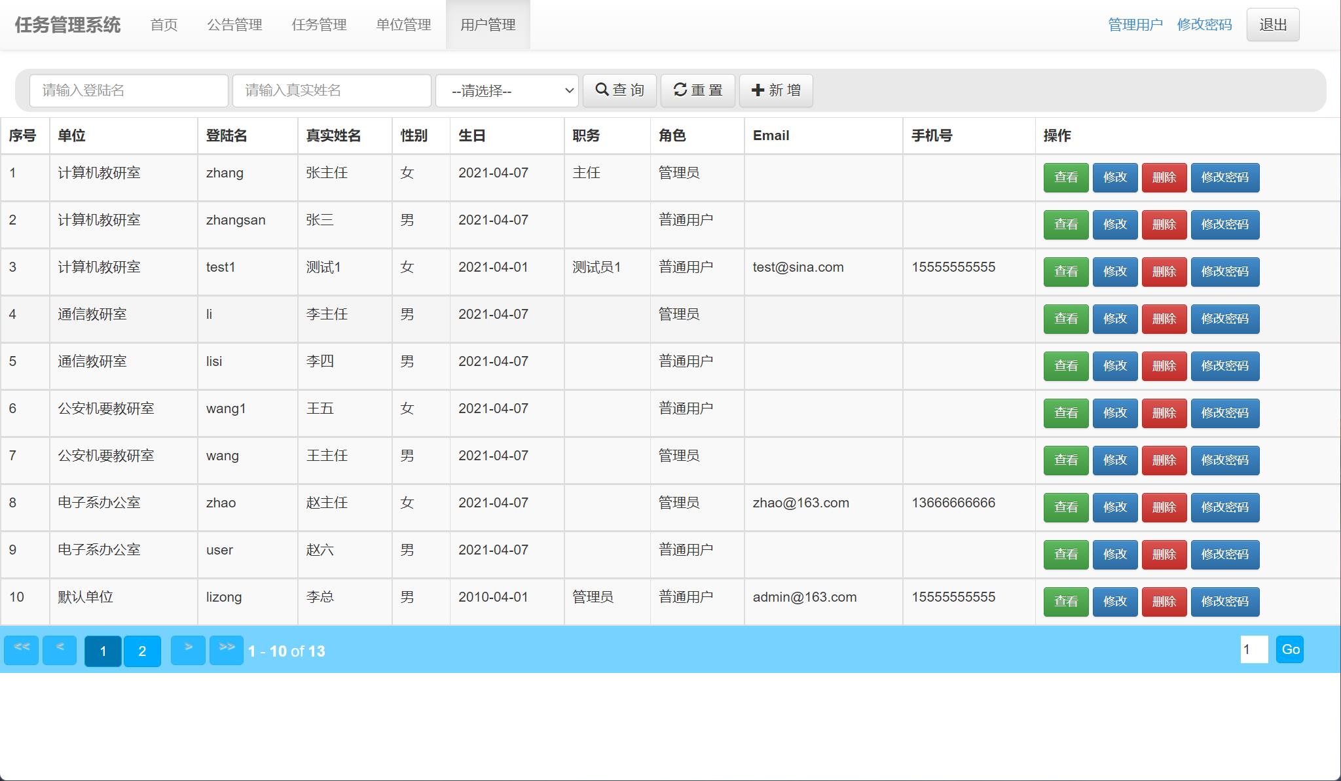Switch to the 任务管理 tab
This screenshot has width=1341, height=781.
pos(319,25)
